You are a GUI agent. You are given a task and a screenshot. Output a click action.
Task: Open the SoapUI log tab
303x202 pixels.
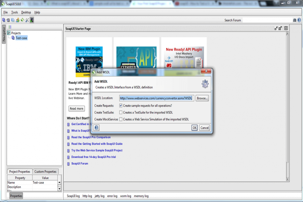coord(73,196)
